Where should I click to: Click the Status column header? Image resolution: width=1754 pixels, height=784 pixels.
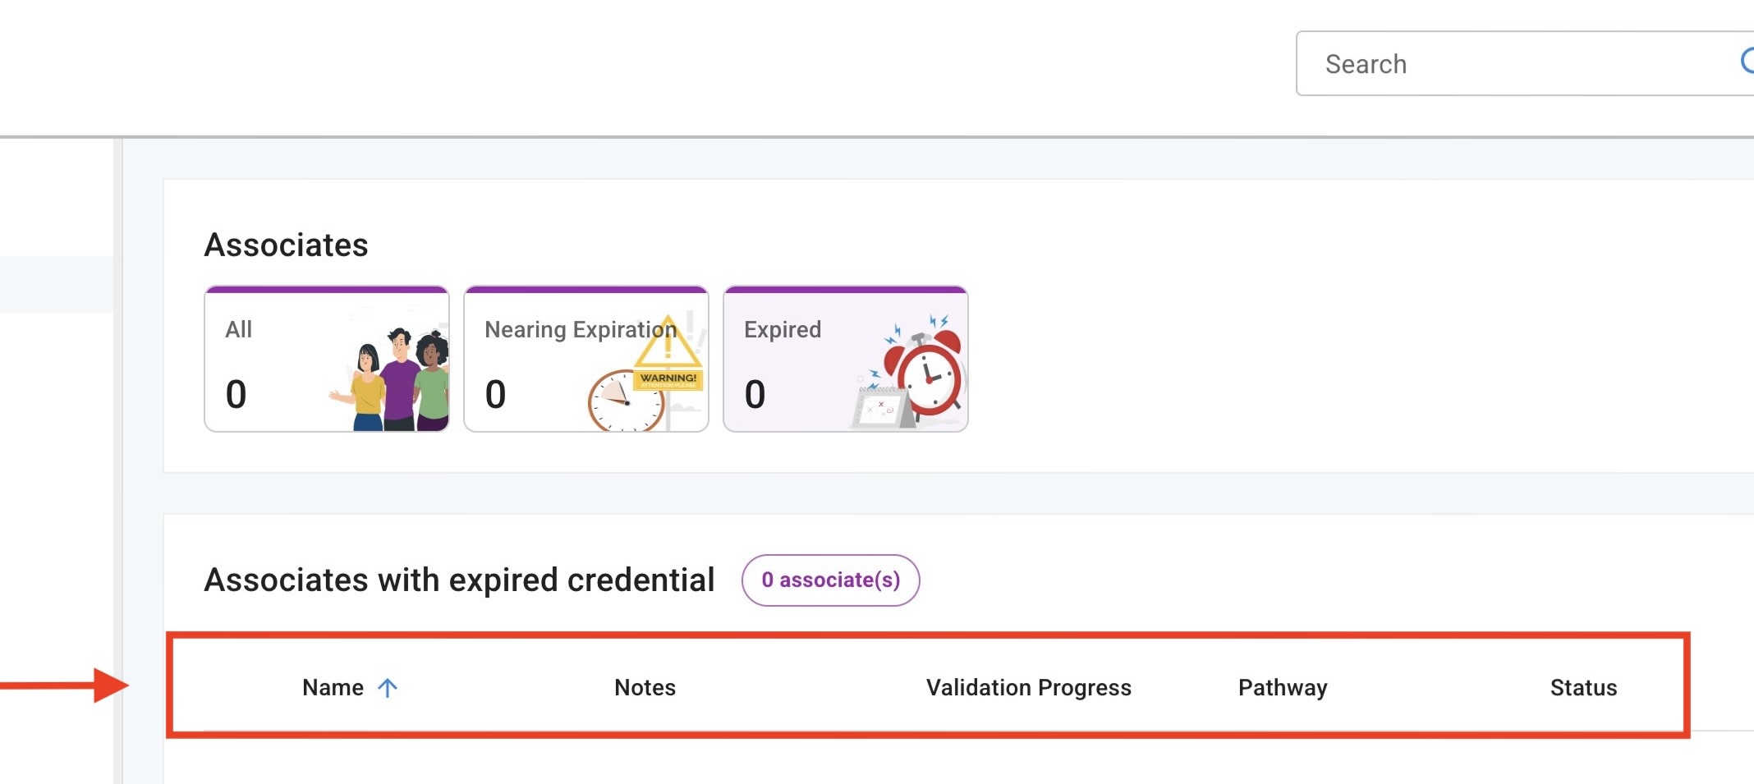point(1583,688)
